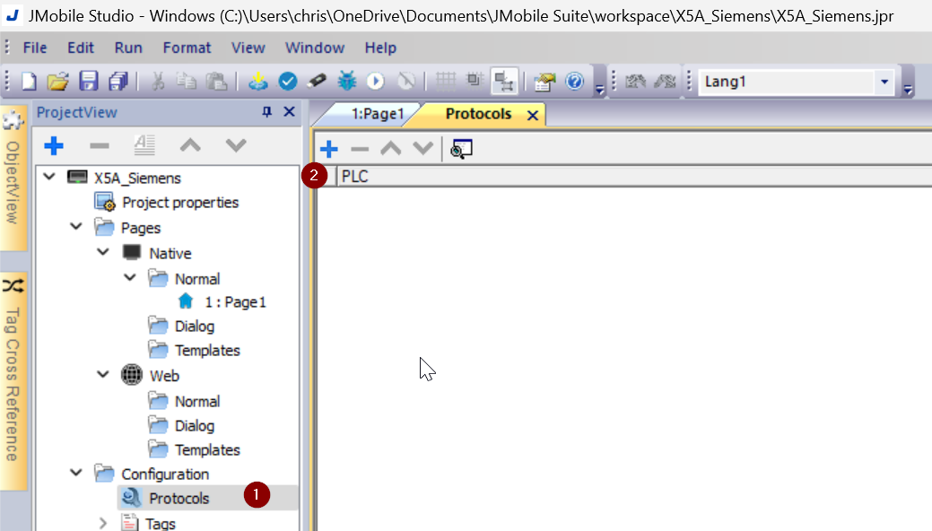Open the Lang1 language dropdown
This screenshot has width=932, height=531.
point(884,82)
